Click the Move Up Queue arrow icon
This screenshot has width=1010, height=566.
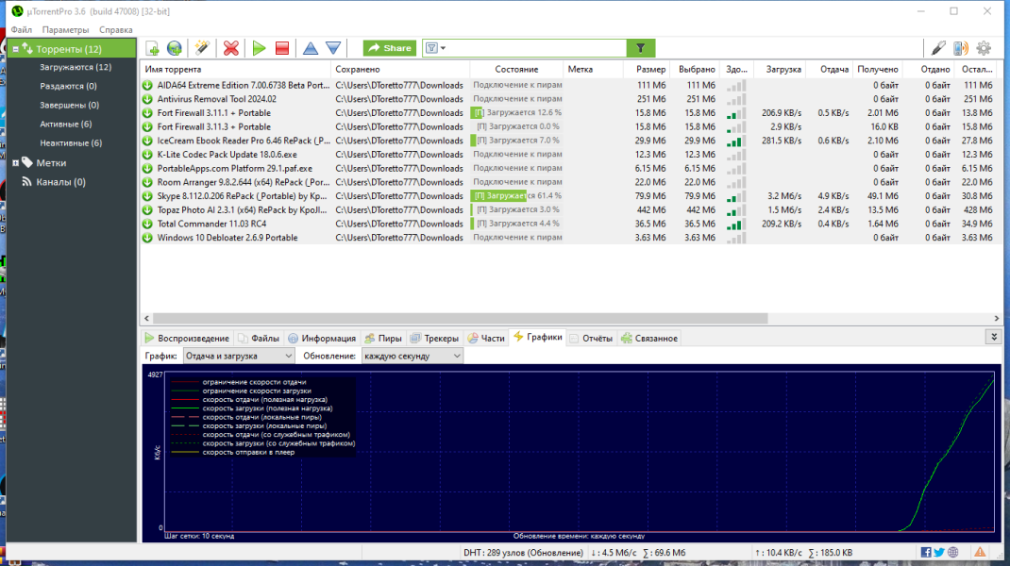pos(311,48)
